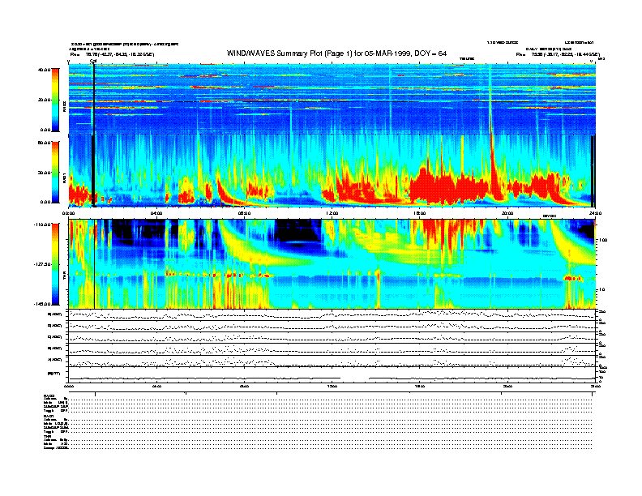Select the -145.00 label on TNR color scale

coord(42,304)
